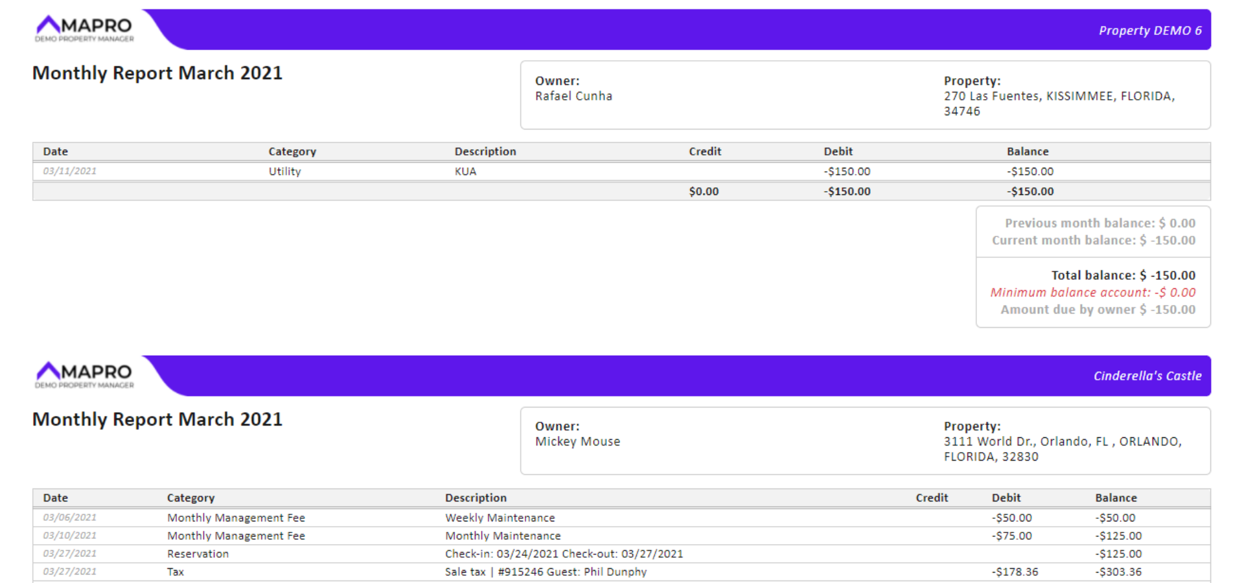The height and width of the screenshot is (583, 1244).
Task: Click the Monthly Maintenance description cell
Action: 503,536
